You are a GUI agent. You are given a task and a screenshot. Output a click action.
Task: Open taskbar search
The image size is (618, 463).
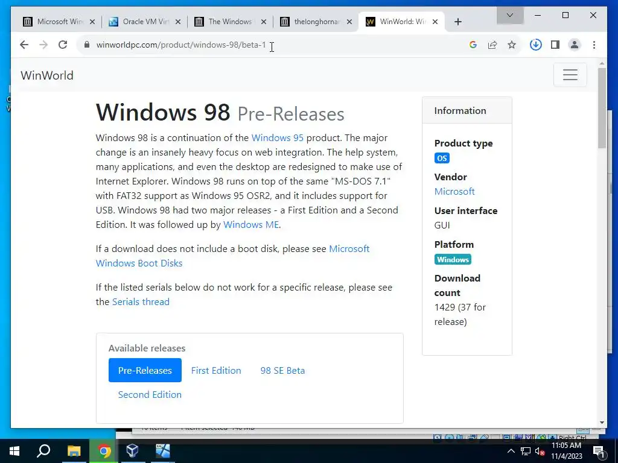pos(43,451)
